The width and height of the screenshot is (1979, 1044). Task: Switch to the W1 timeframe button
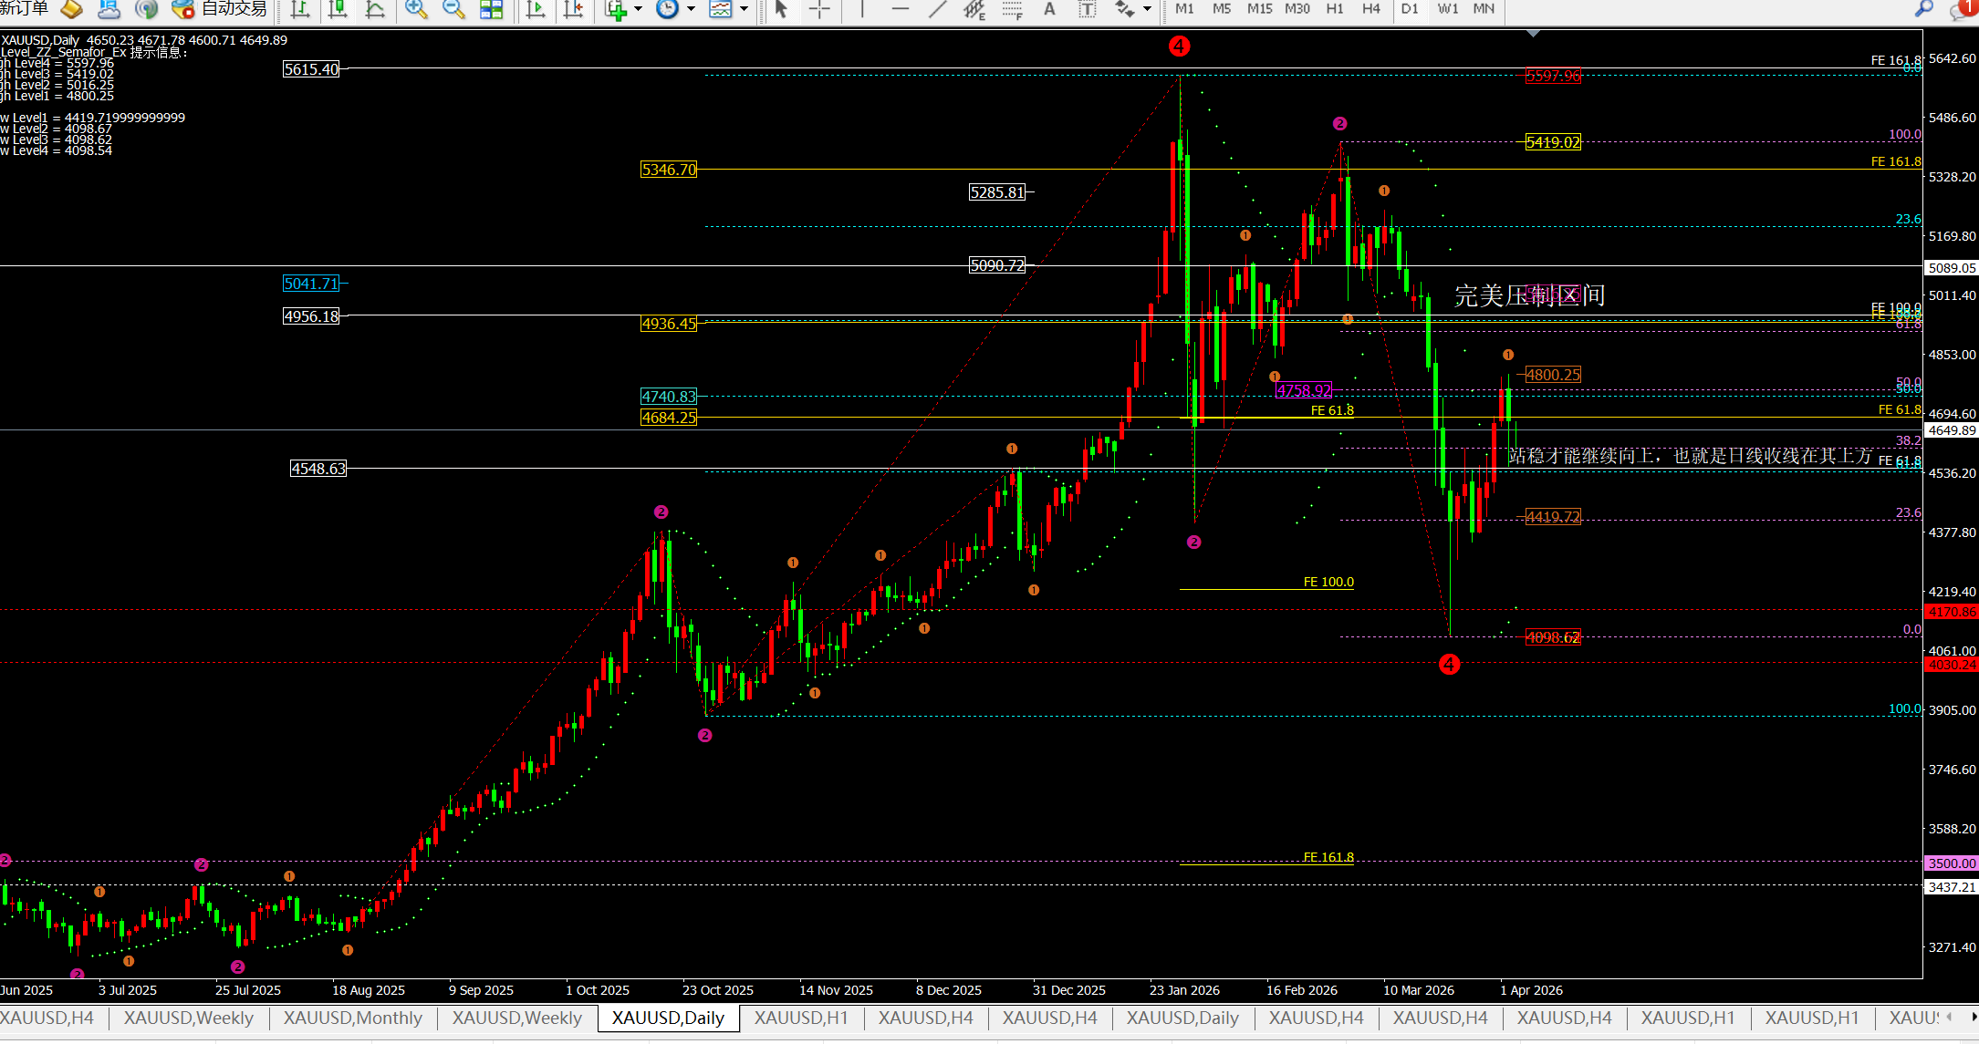(1447, 9)
